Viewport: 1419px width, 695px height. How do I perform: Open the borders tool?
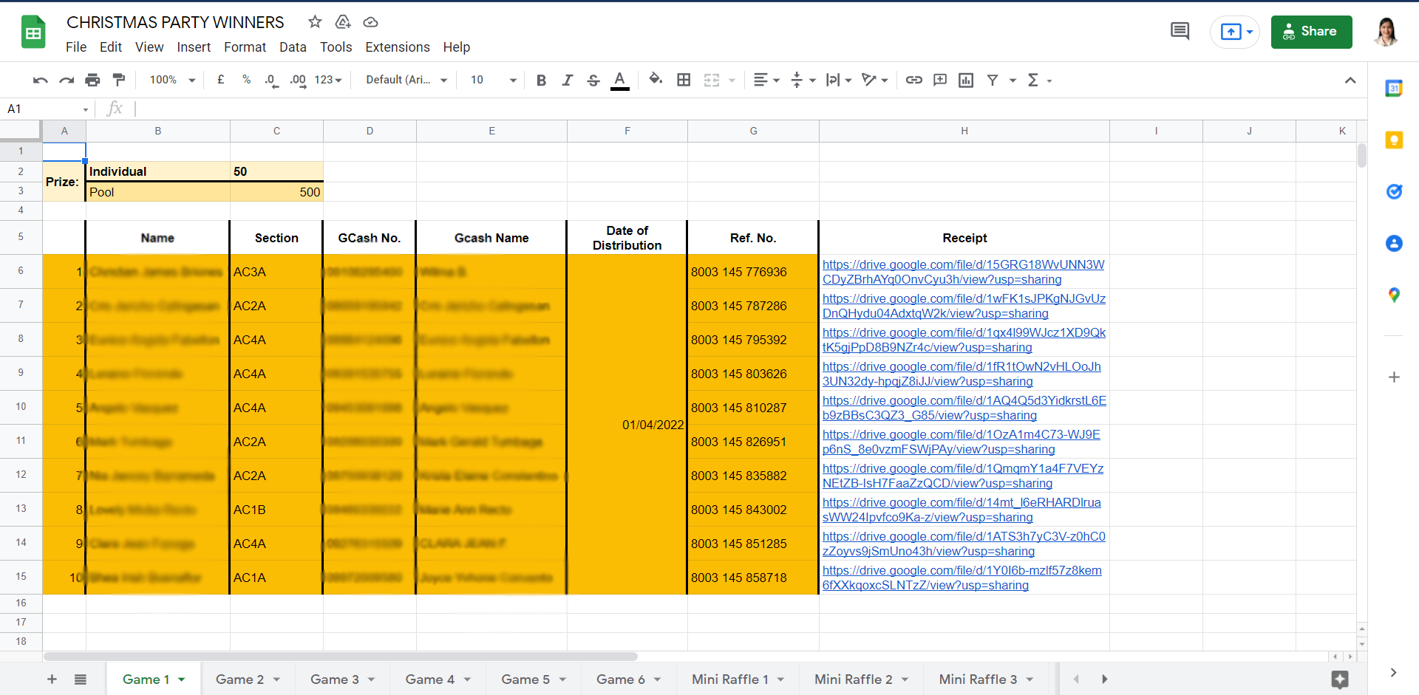[684, 80]
